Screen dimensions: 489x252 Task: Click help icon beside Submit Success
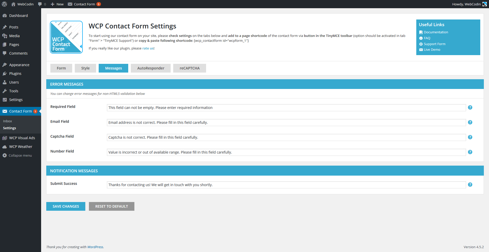[x=470, y=185]
